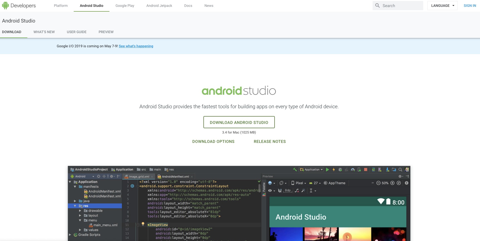The height and width of the screenshot is (241, 480).
Task: Open the See what's happening link
Action: [136, 46]
